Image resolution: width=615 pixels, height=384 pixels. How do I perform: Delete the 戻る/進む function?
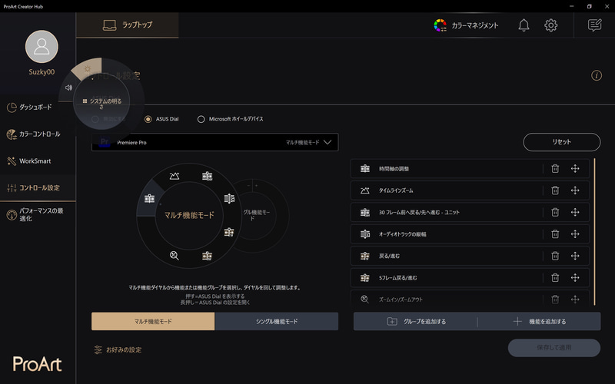pyautogui.click(x=555, y=256)
